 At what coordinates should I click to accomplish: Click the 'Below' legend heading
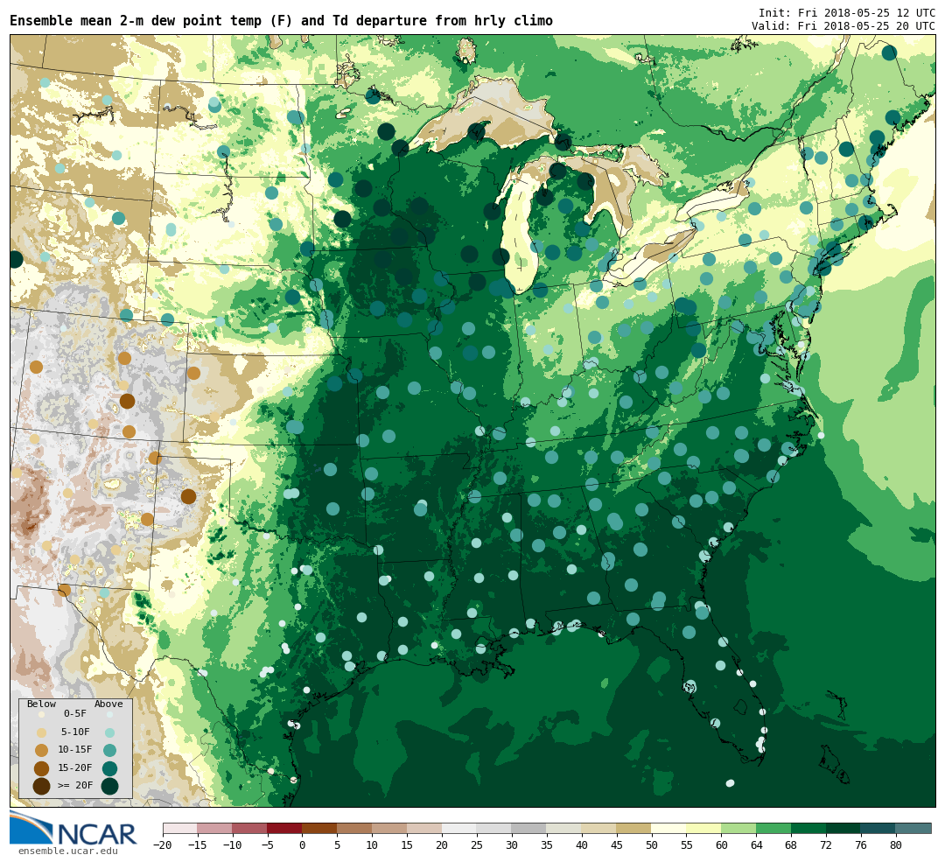(x=42, y=704)
